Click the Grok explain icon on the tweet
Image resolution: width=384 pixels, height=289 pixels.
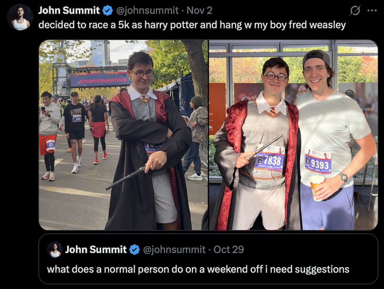(355, 11)
